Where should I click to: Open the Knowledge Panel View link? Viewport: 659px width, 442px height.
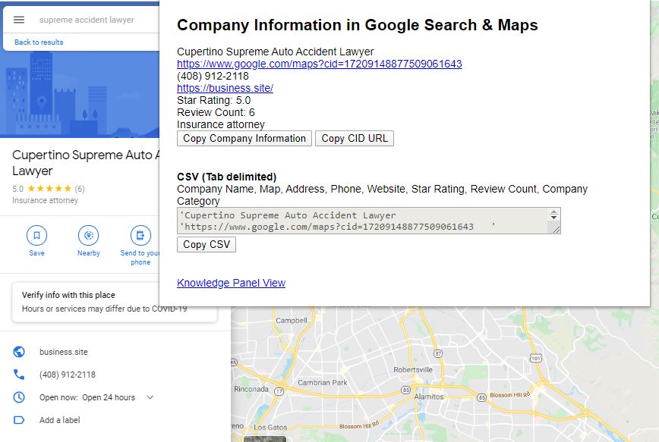coord(231,283)
